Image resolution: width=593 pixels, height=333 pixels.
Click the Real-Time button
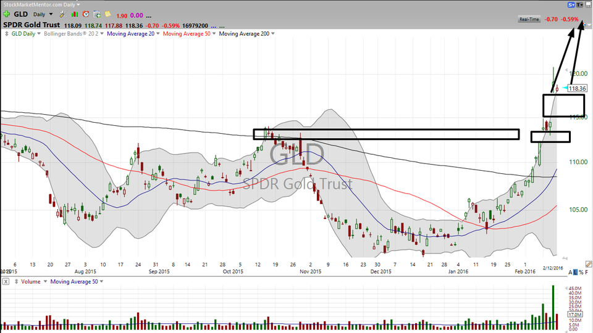(x=529, y=20)
